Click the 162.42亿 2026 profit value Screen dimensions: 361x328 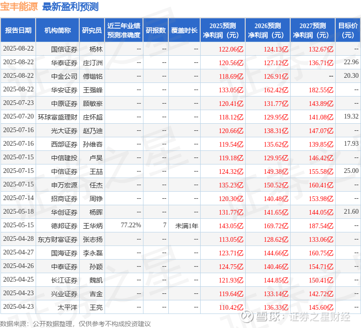coord(276,90)
